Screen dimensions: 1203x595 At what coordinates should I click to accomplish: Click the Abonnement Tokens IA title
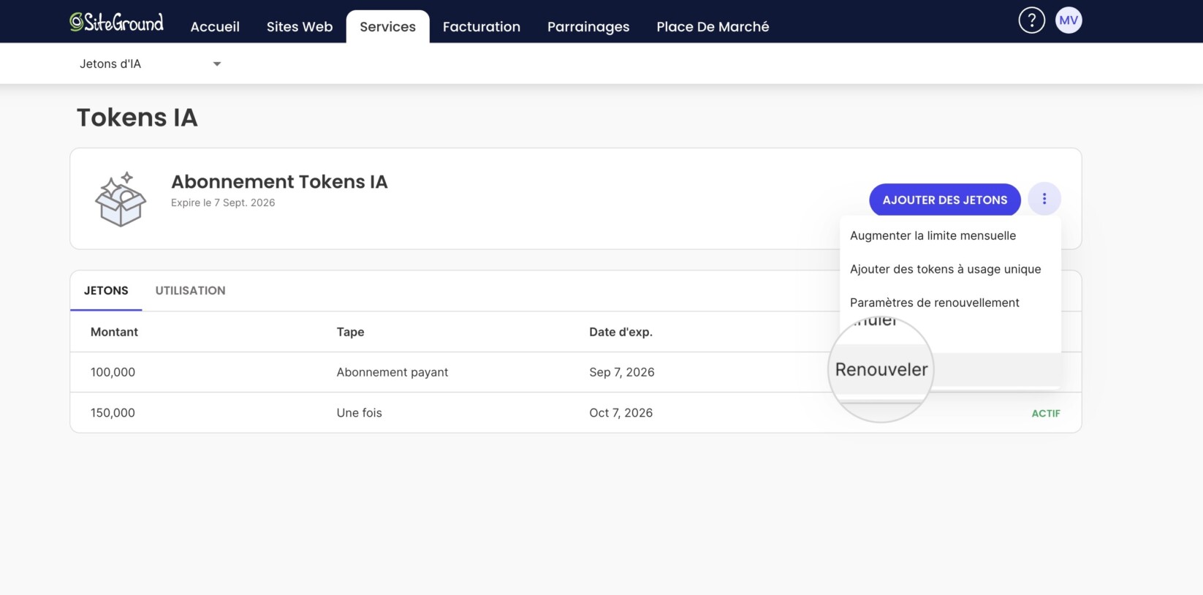click(279, 181)
